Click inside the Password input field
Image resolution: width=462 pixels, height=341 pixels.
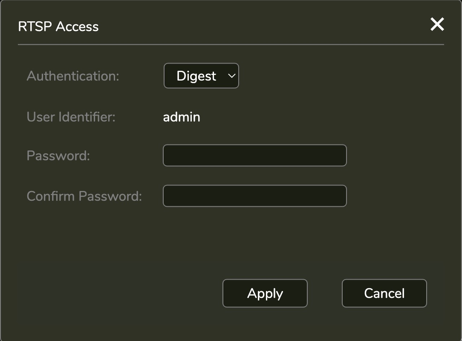coord(254,156)
